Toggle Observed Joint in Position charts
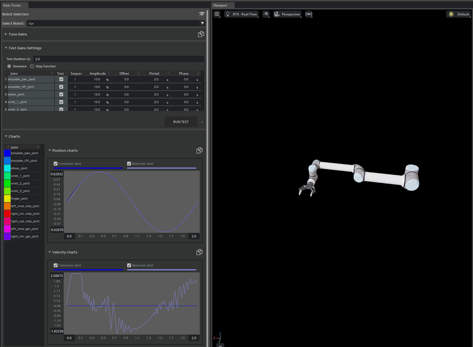473x347 pixels. 129,164
